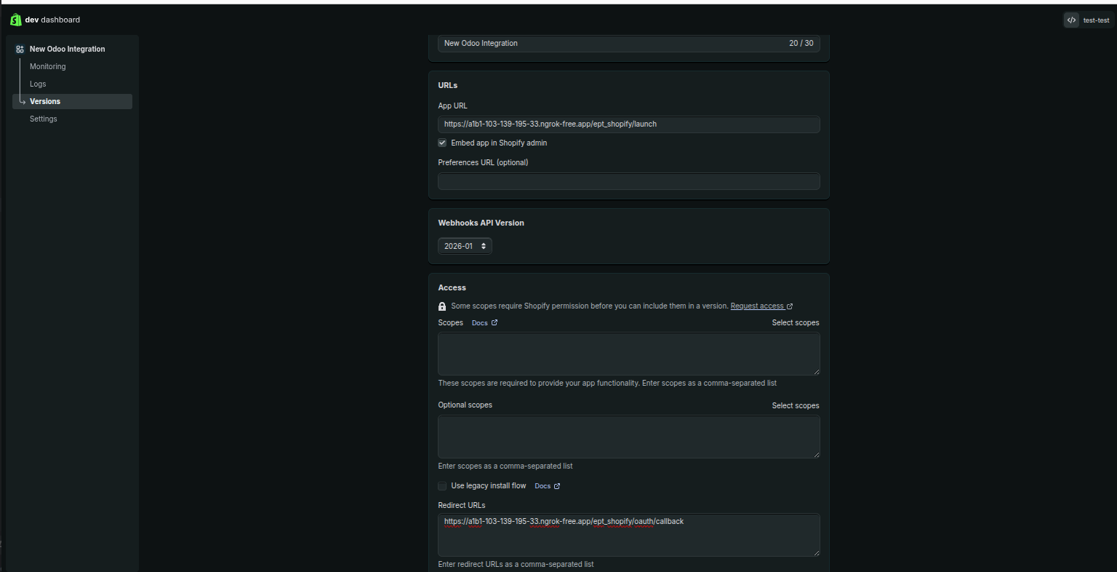Enable Use legacy install flow
Viewport: 1117px width, 572px height.
(442, 486)
